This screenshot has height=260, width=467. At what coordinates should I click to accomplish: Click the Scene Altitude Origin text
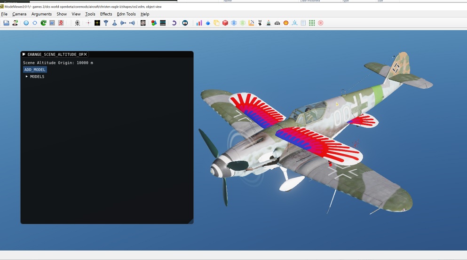click(x=58, y=63)
